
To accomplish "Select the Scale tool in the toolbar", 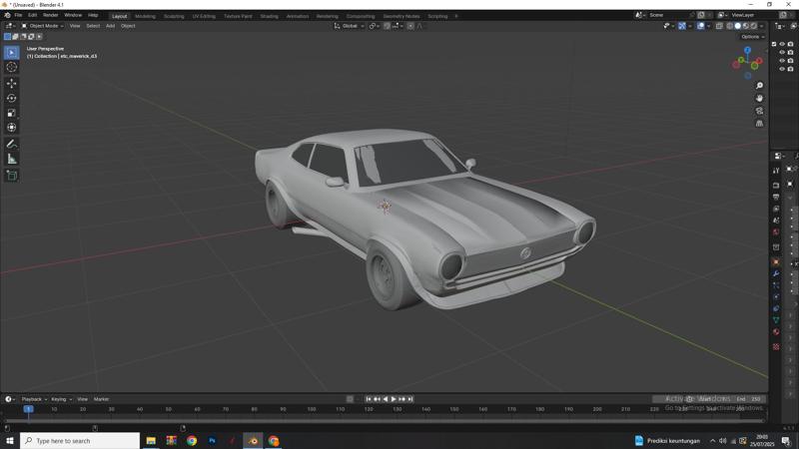I will tap(12, 113).
